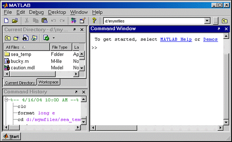Expand the directory reports dropdown arrow
Viewport: 232px width, 142px height.
tap(54, 38)
